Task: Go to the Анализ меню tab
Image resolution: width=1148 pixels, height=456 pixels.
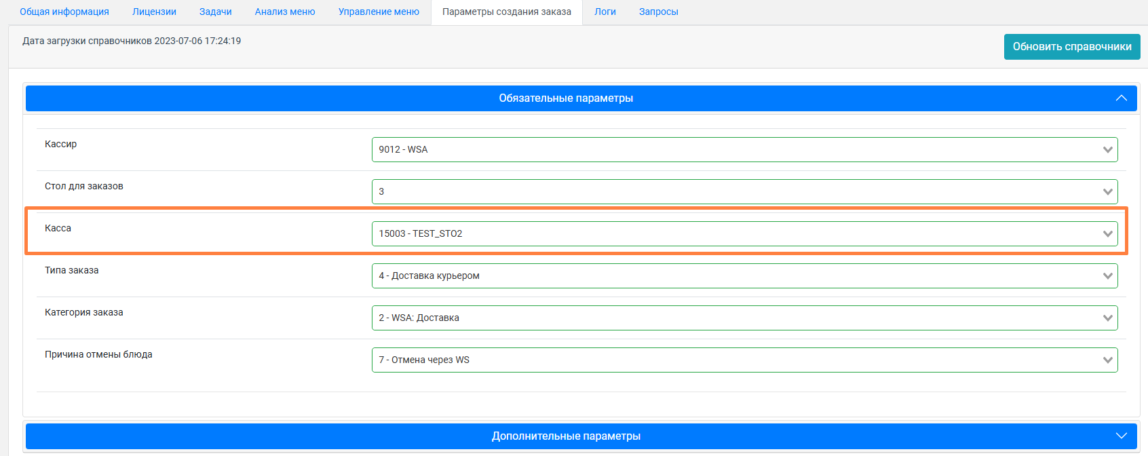Action: 285,12
